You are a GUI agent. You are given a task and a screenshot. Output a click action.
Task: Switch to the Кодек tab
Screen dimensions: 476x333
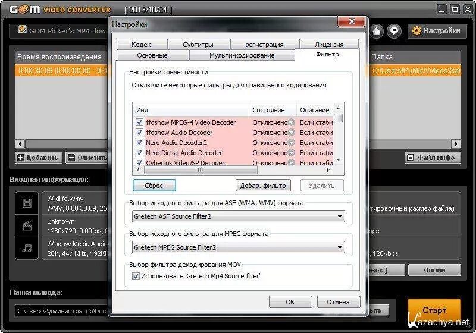[141, 44]
